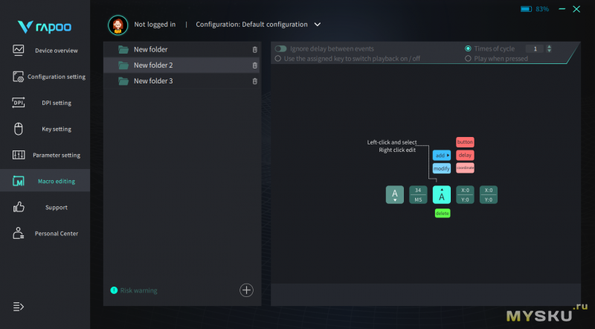
Task: Expand the add submenu in macro editor
Action: [x=442, y=156]
